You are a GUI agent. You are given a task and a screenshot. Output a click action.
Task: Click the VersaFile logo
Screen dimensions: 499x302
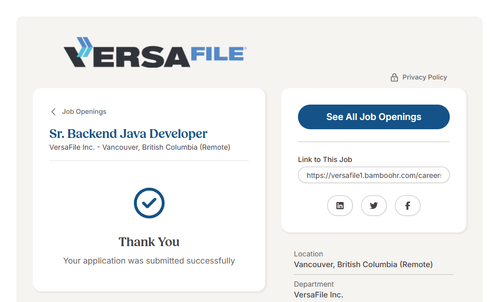coord(155,52)
